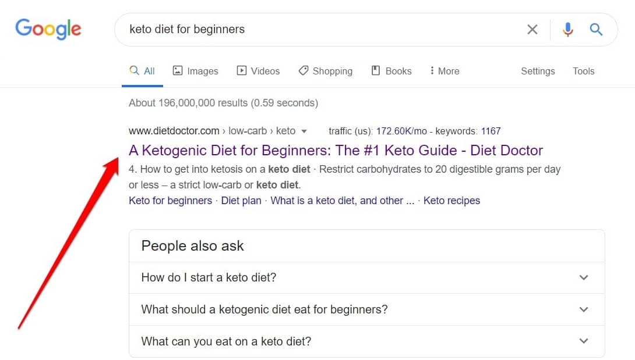Open the More menu with three dots
This screenshot has height=360, width=635.
444,71
